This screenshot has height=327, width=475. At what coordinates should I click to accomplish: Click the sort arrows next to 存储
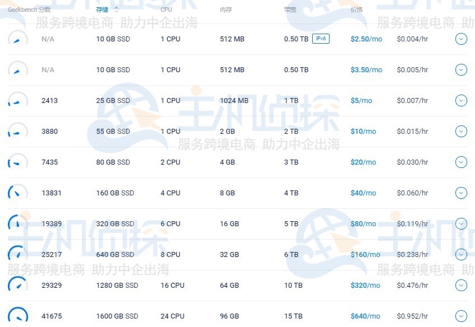pos(116,10)
